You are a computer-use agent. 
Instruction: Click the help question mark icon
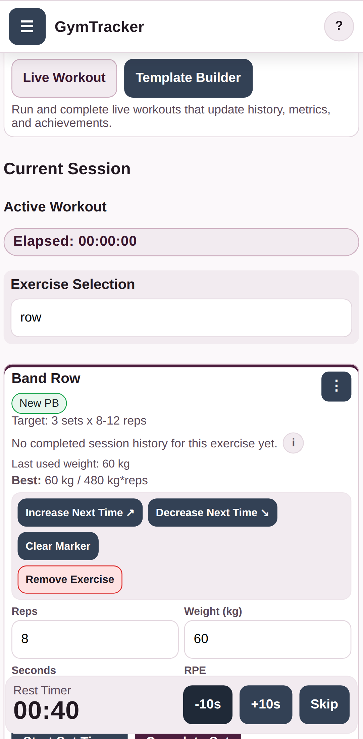[339, 26]
